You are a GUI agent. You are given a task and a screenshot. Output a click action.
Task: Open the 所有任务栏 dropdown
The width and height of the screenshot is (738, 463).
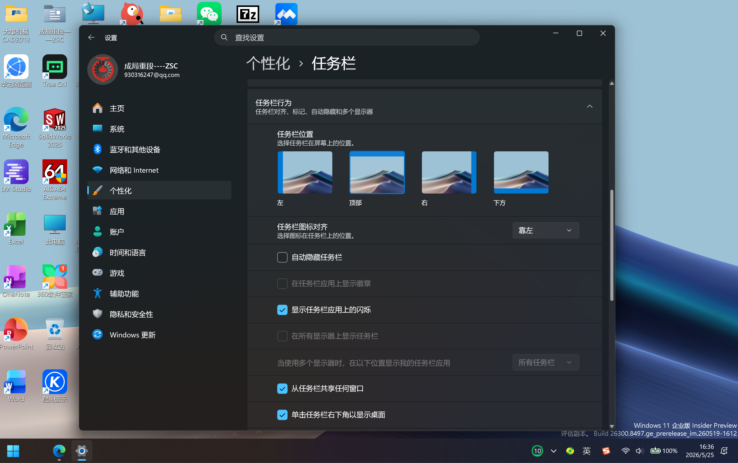click(545, 363)
